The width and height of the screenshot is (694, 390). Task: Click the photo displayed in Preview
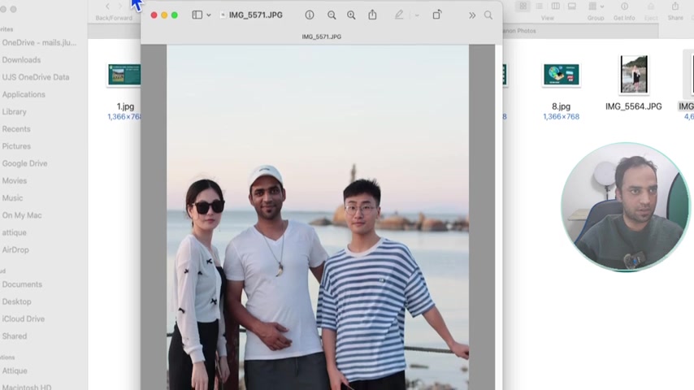click(x=318, y=217)
